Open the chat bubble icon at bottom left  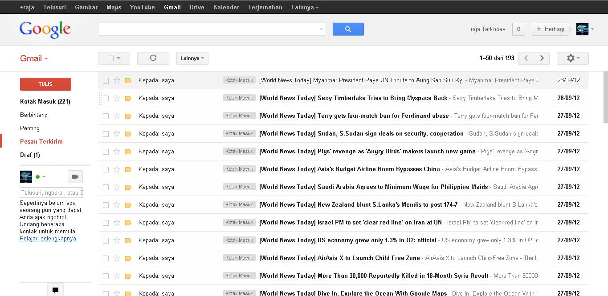[x=55, y=290]
